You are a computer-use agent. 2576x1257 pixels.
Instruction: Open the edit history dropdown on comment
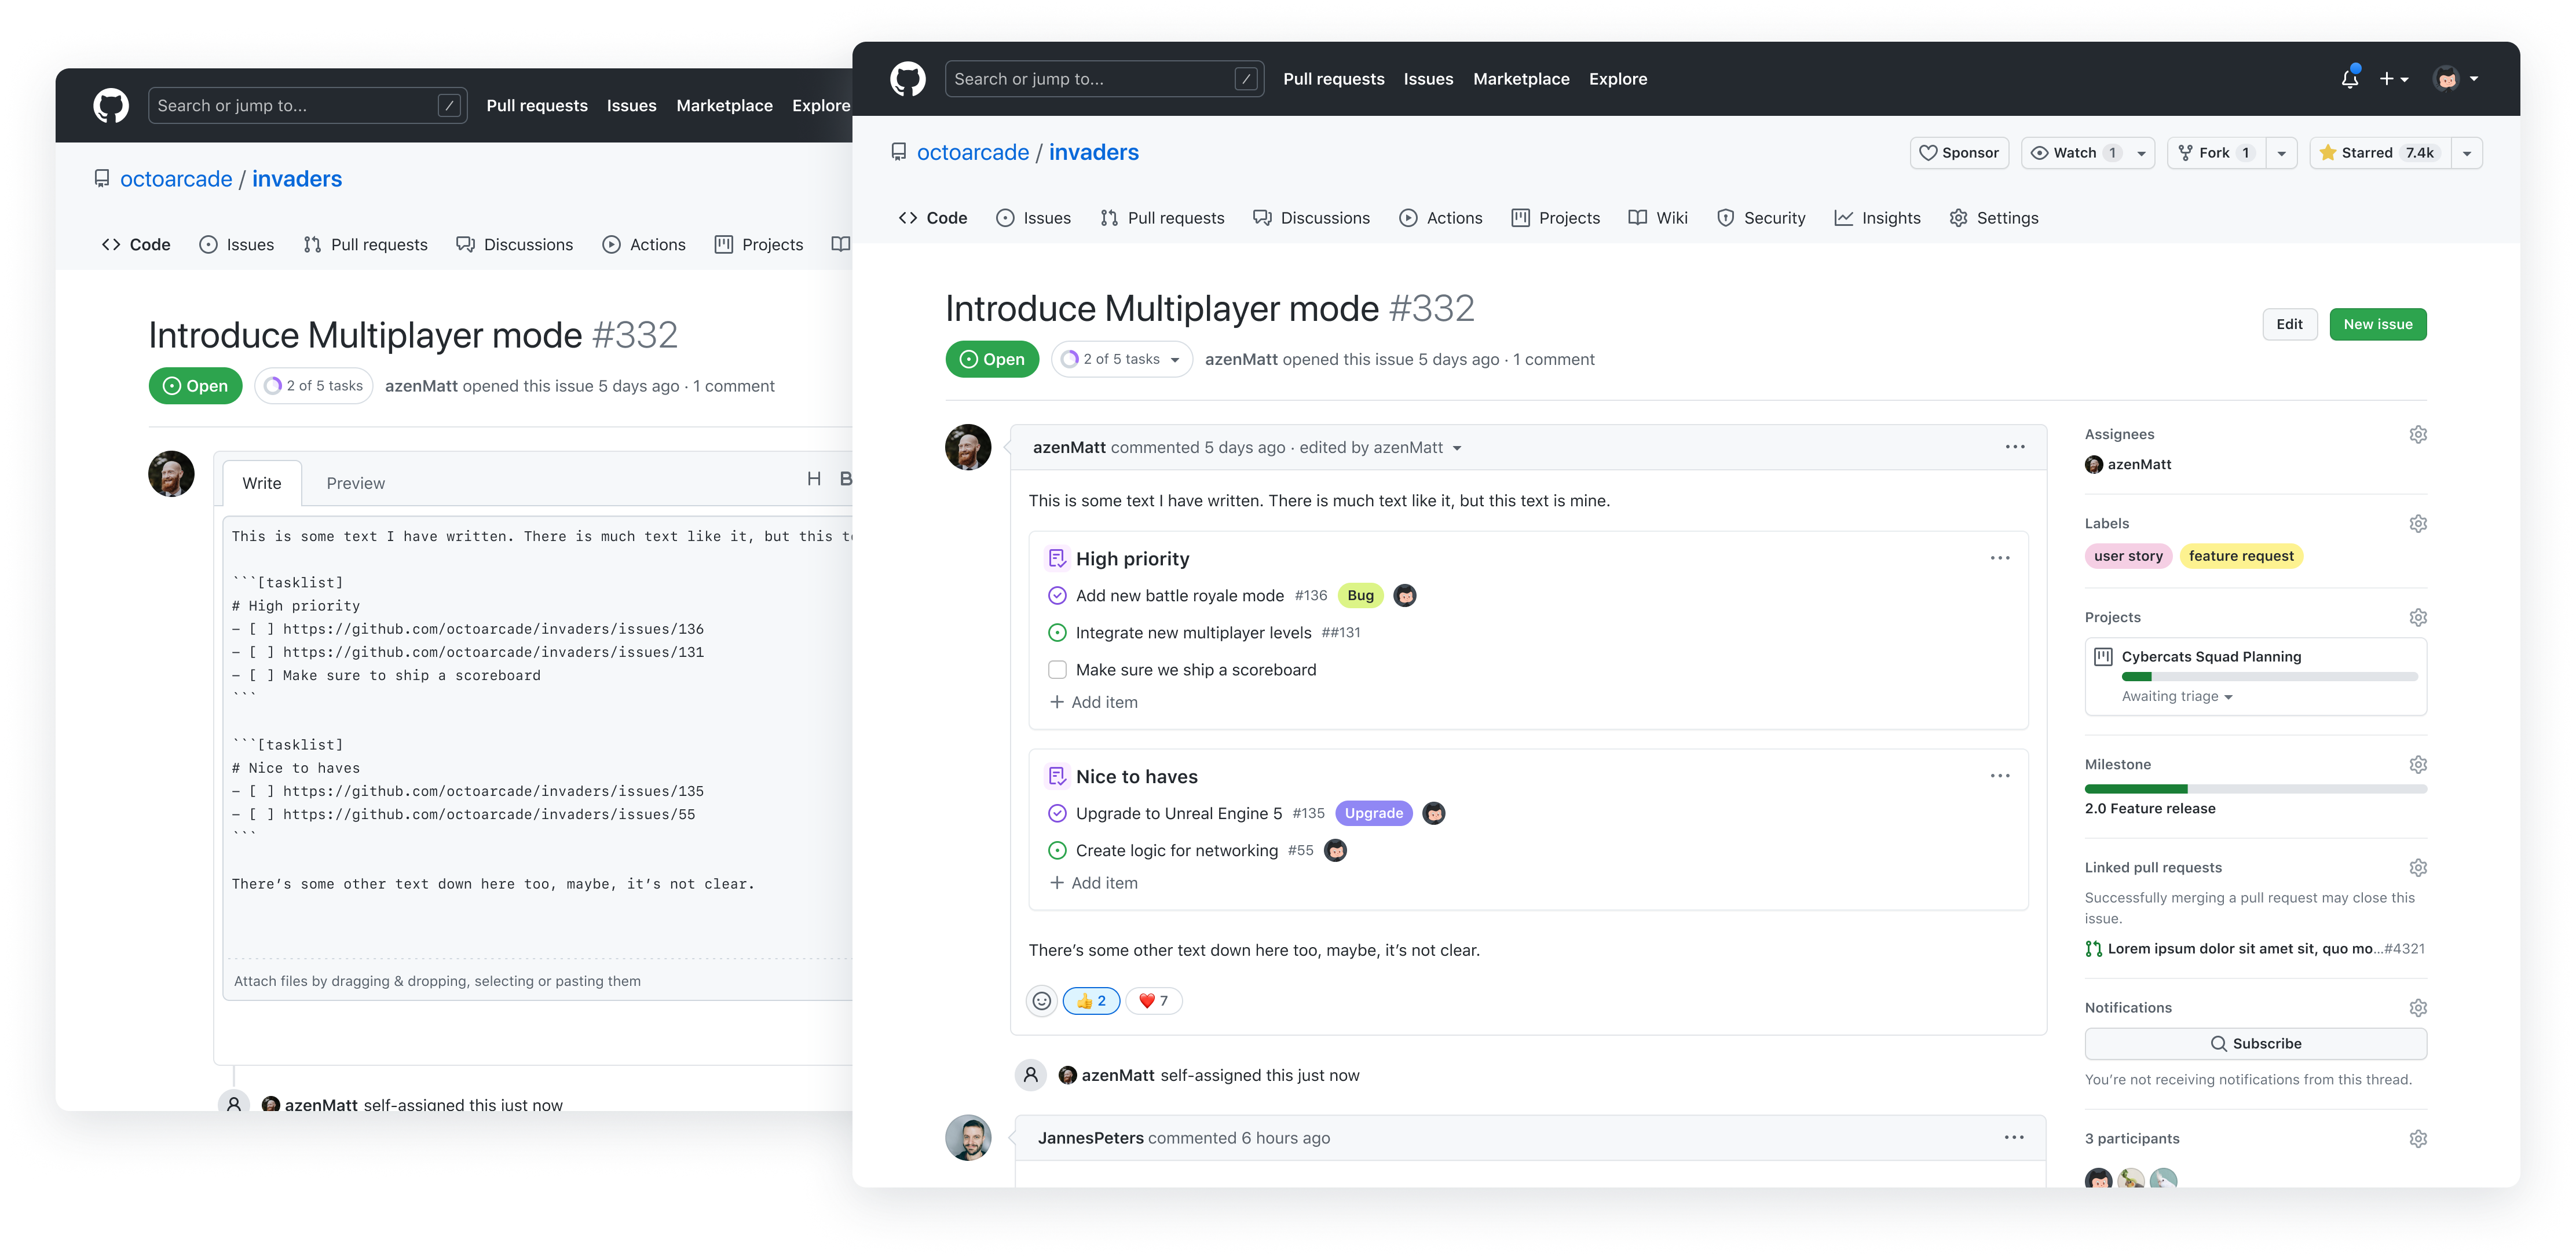click(x=1456, y=448)
